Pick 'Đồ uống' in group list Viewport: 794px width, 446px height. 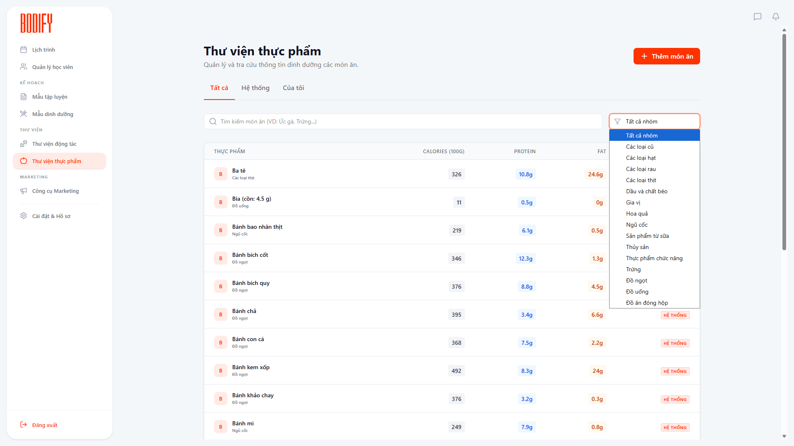[x=637, y=292]
